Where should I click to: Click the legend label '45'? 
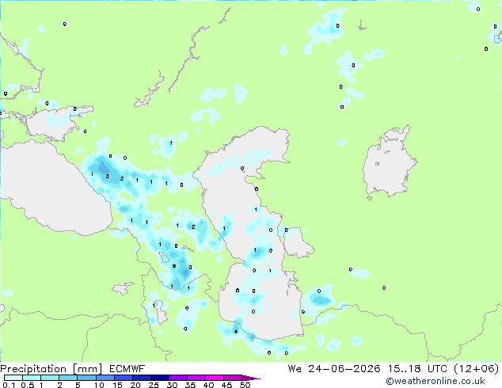(x=226, y=385)
